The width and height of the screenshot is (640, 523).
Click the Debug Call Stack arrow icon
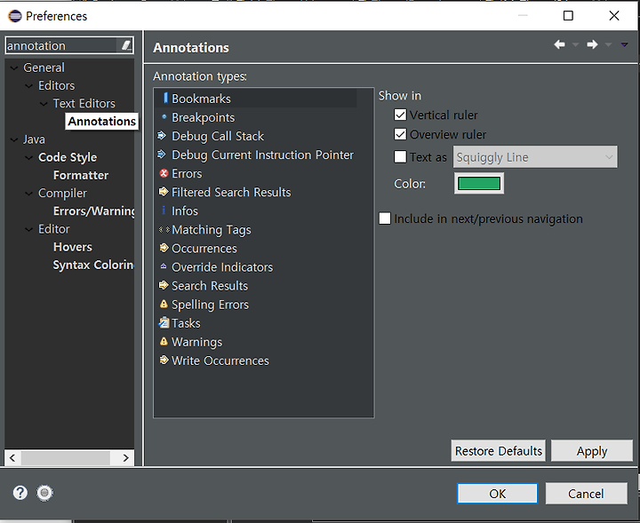[162, 135]
